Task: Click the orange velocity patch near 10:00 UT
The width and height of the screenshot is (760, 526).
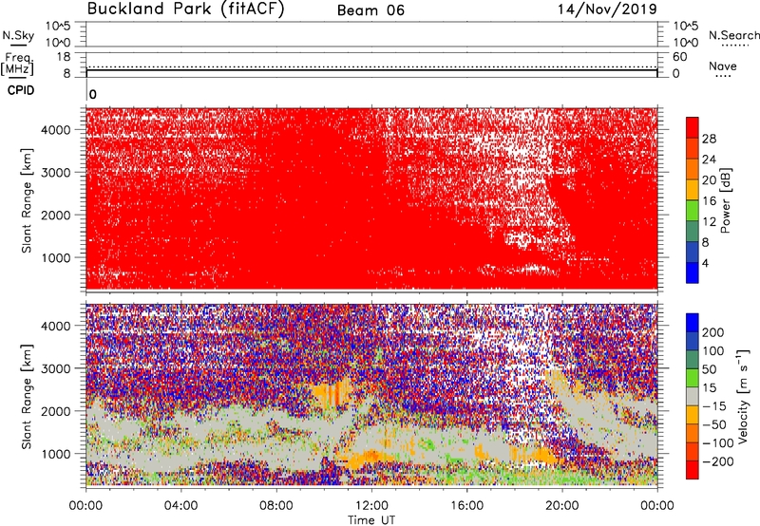Action: 331,392
